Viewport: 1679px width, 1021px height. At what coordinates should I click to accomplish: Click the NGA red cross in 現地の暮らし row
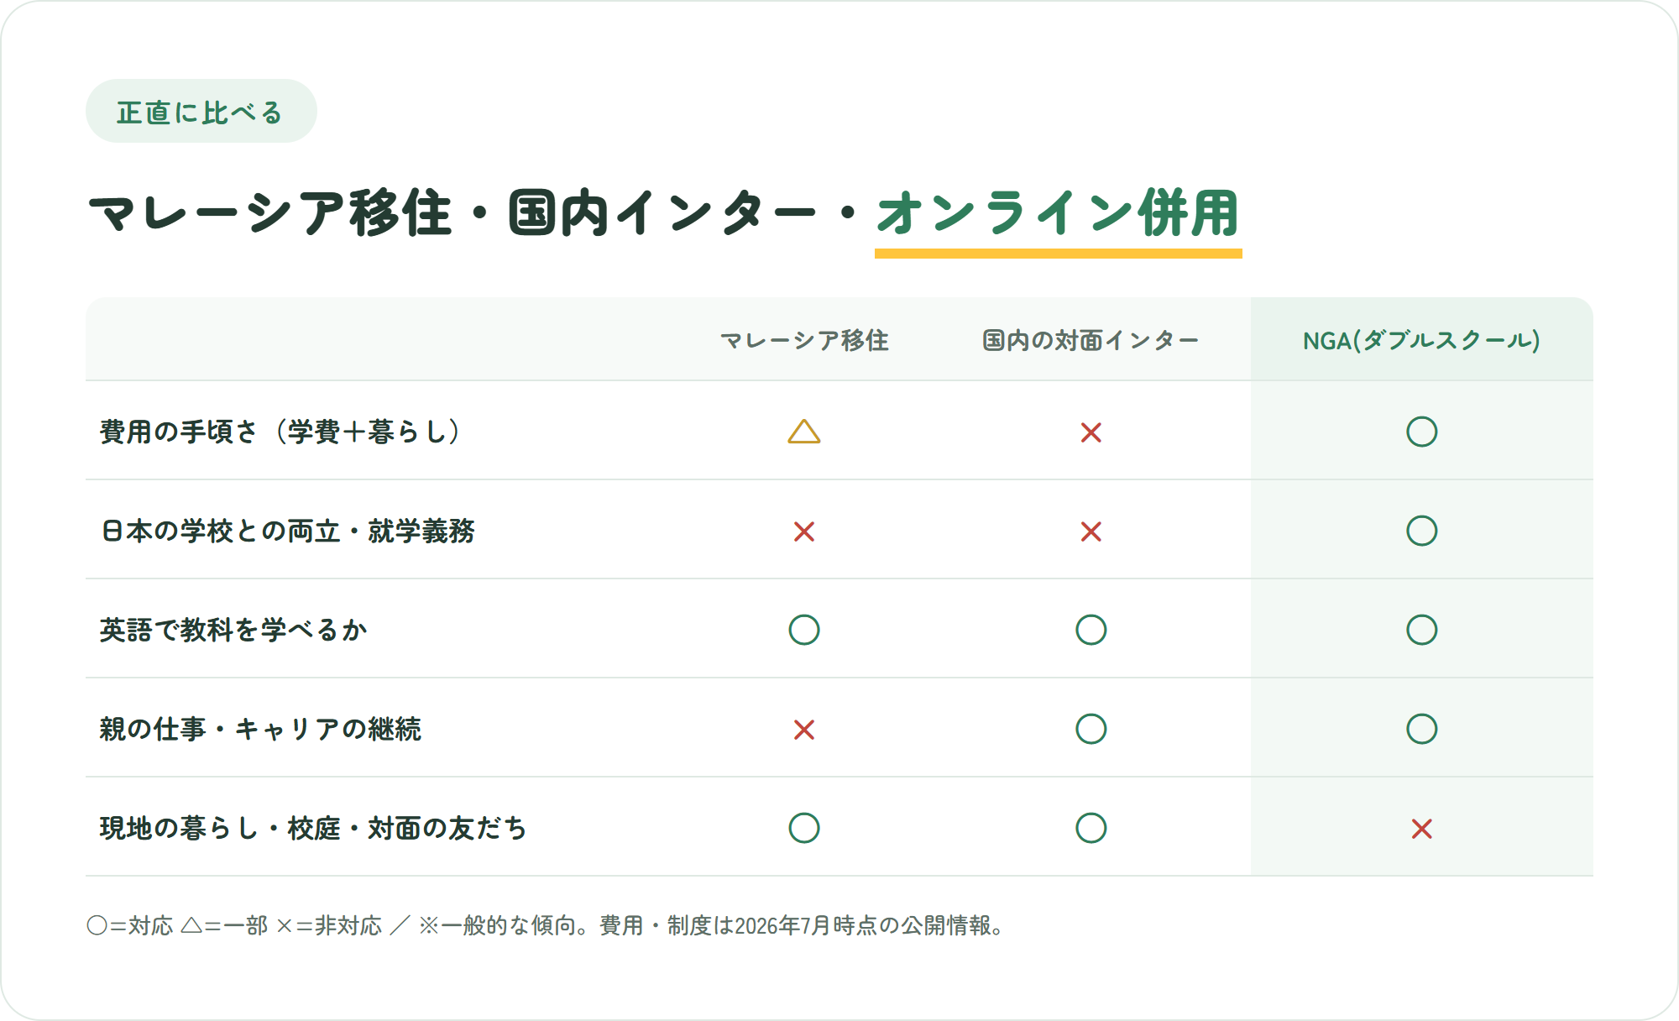click(x=1421, y=829)
